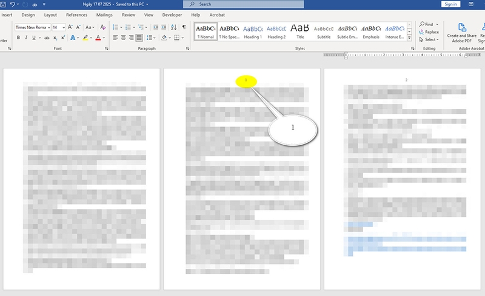The image size is (485, 296).
Task: Click the Sign in button
Action: (450, 4)
